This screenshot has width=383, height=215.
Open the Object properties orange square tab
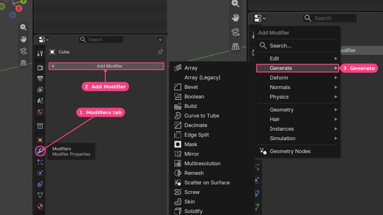tap(40, 140)
